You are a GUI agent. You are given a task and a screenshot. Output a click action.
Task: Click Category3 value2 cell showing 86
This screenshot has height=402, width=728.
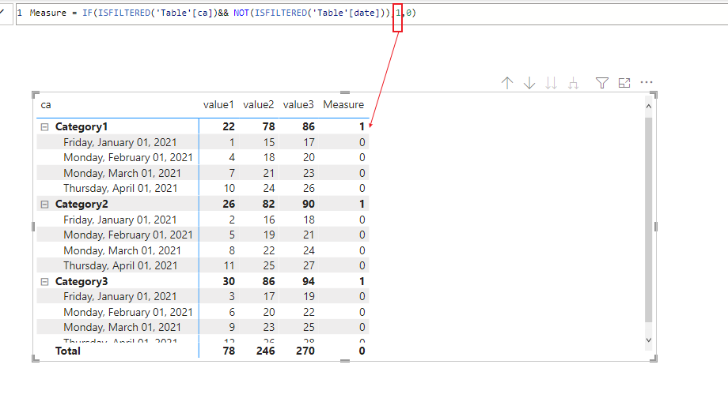[268, 282]
